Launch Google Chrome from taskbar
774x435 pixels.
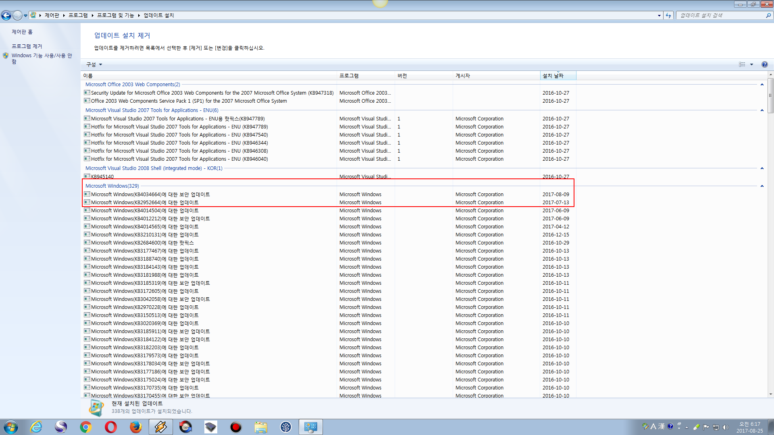pyautogui.click(x=85, y=427)
